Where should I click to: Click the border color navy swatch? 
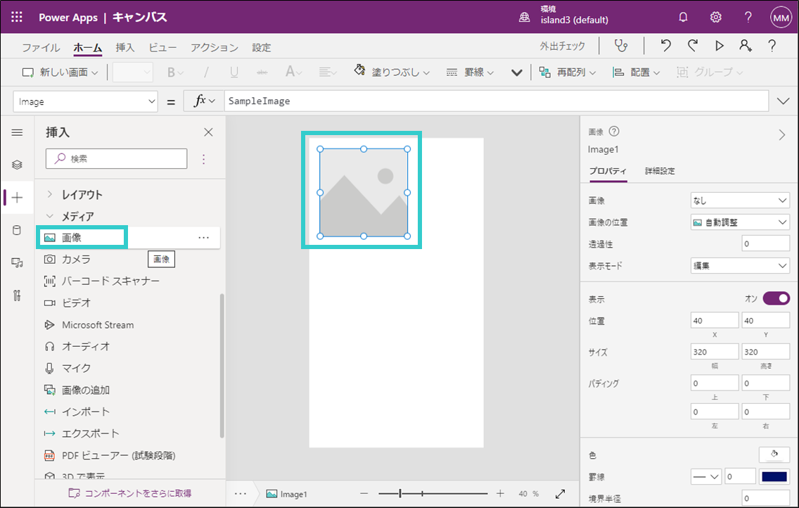(774, 477)
